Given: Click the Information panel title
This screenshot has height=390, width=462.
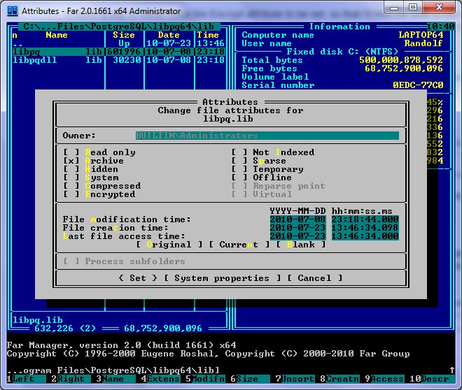Looking at the screenshot, I should [x=339, y=27].
